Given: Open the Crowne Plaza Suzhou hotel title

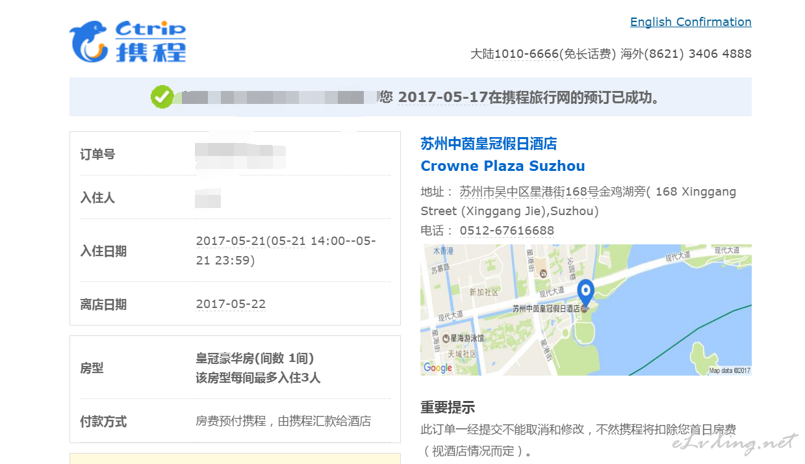Looking at the screenshot, I should [x=503, y=166].
